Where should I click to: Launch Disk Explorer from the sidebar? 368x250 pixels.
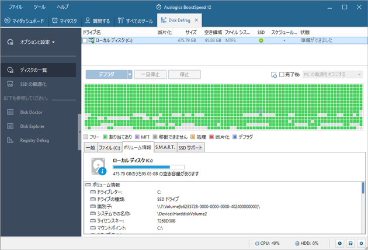[x=33, y=126]
